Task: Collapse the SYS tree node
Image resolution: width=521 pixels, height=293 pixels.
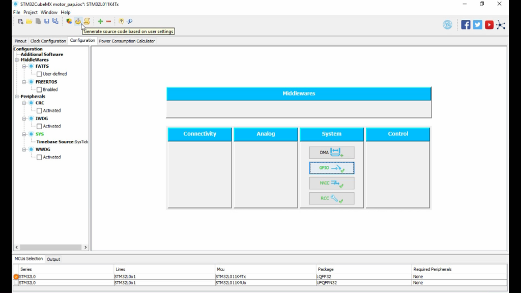Action: [x=24, y=134]
